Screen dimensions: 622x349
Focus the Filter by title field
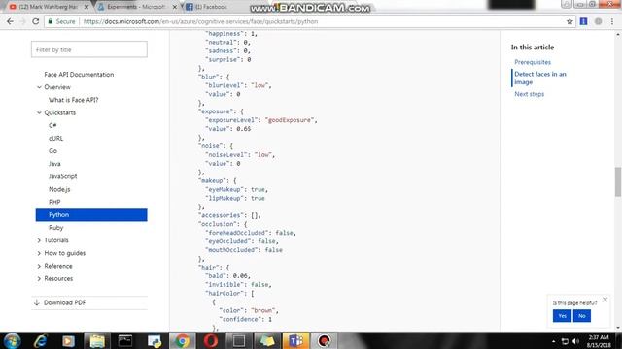89,49
